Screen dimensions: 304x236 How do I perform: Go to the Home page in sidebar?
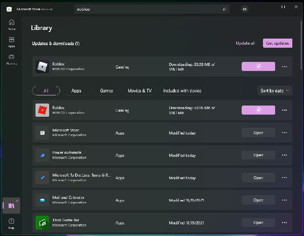click(x=12, y=25)
